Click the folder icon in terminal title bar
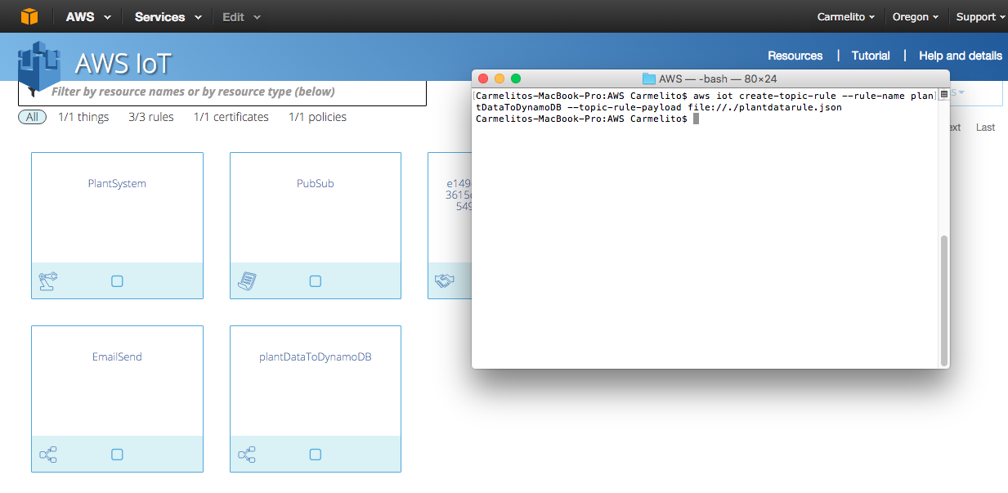This screenshot has height=493, width=1008. tap(649, 78)
